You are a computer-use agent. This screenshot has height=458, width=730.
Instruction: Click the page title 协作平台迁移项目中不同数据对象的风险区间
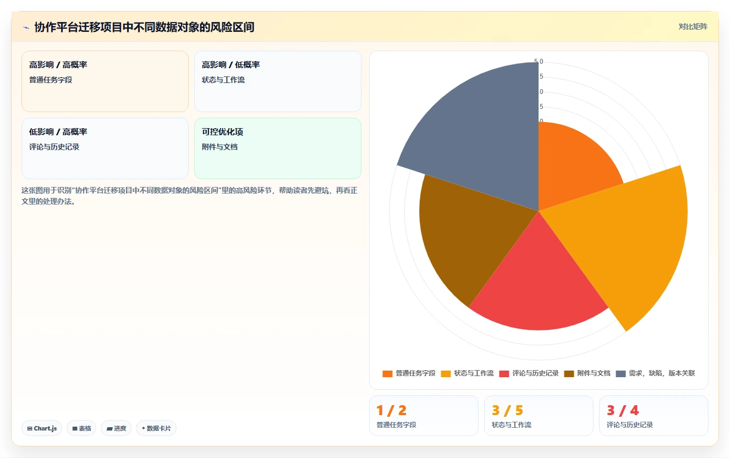click(x=144, y=27)
